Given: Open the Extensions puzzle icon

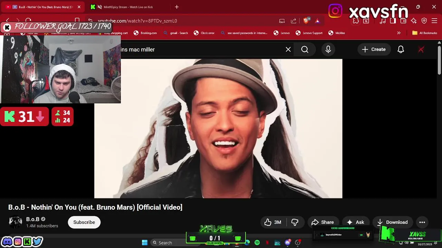Looking at the screenshot, I should [x=356, y=21].
